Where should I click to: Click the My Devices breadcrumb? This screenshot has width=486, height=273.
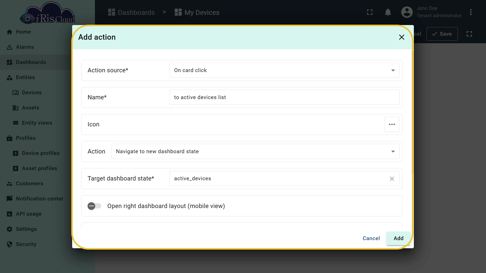pyautogui.click(x=197, y=12)
